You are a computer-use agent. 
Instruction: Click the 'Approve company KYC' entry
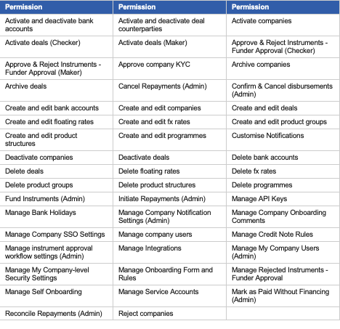tap(154, 65)
